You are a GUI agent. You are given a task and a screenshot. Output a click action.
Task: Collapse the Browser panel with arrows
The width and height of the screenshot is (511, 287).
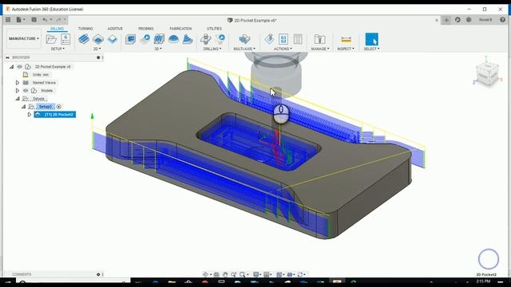[7, 57]
